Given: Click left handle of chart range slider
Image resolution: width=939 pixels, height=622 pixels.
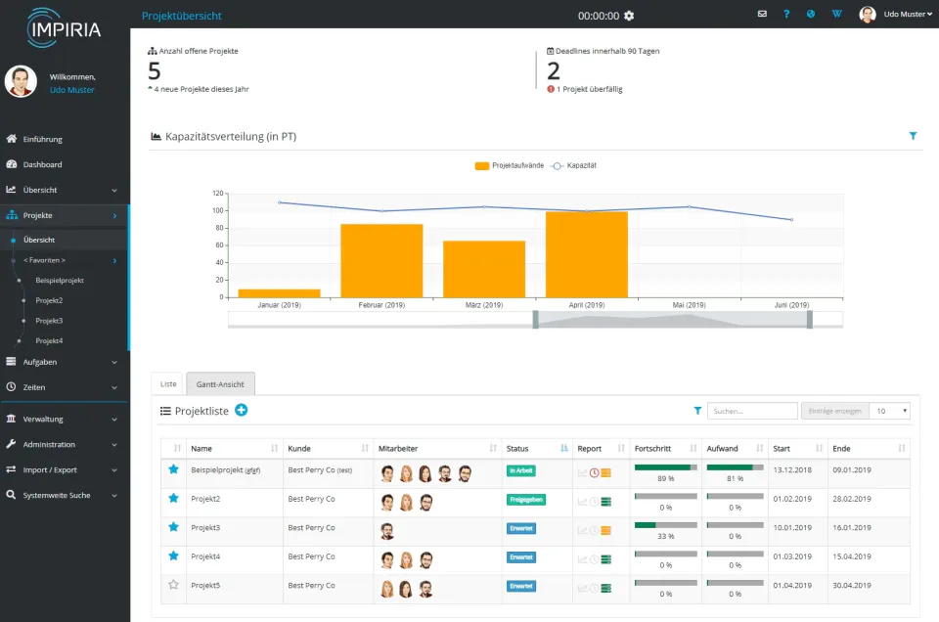Looking at the screenshot, I should click(536, 320).
